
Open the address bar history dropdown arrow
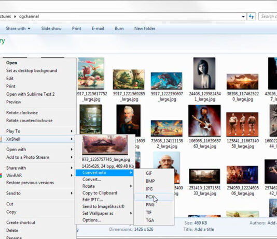[x=243, y=17]
